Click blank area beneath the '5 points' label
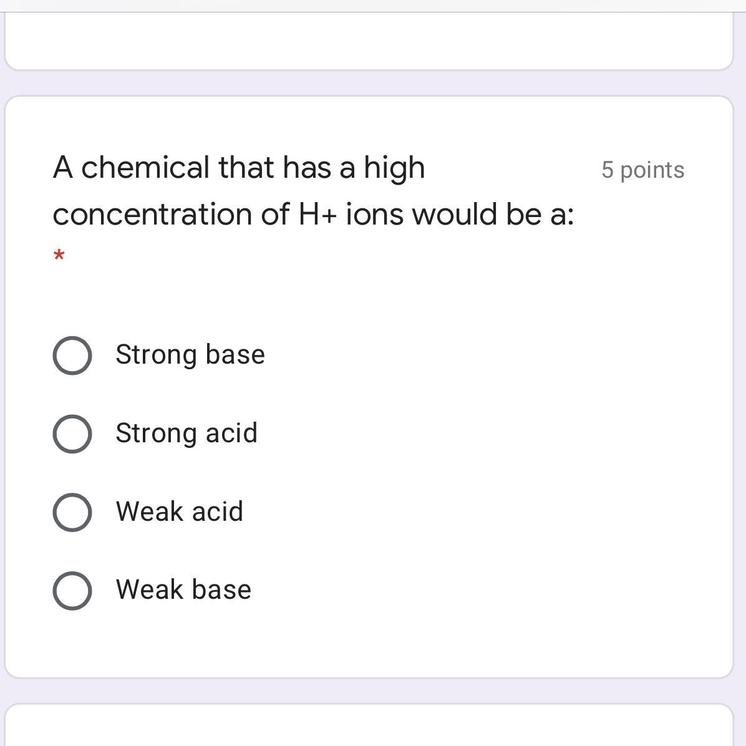The width and height of the screenshot is (746, 746). (642, 249)
